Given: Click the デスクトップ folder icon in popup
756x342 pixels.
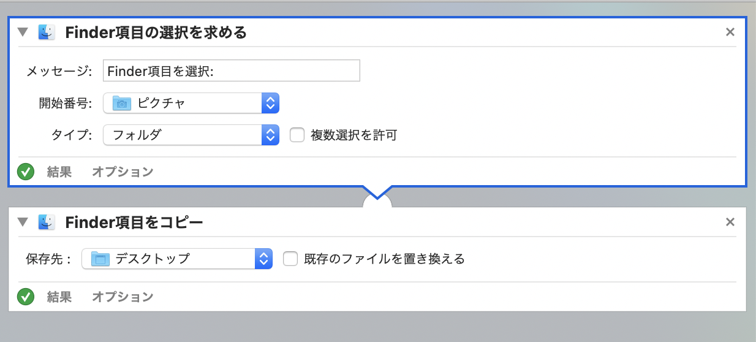Looking at the screenshot, I should [x=100, y=259].
